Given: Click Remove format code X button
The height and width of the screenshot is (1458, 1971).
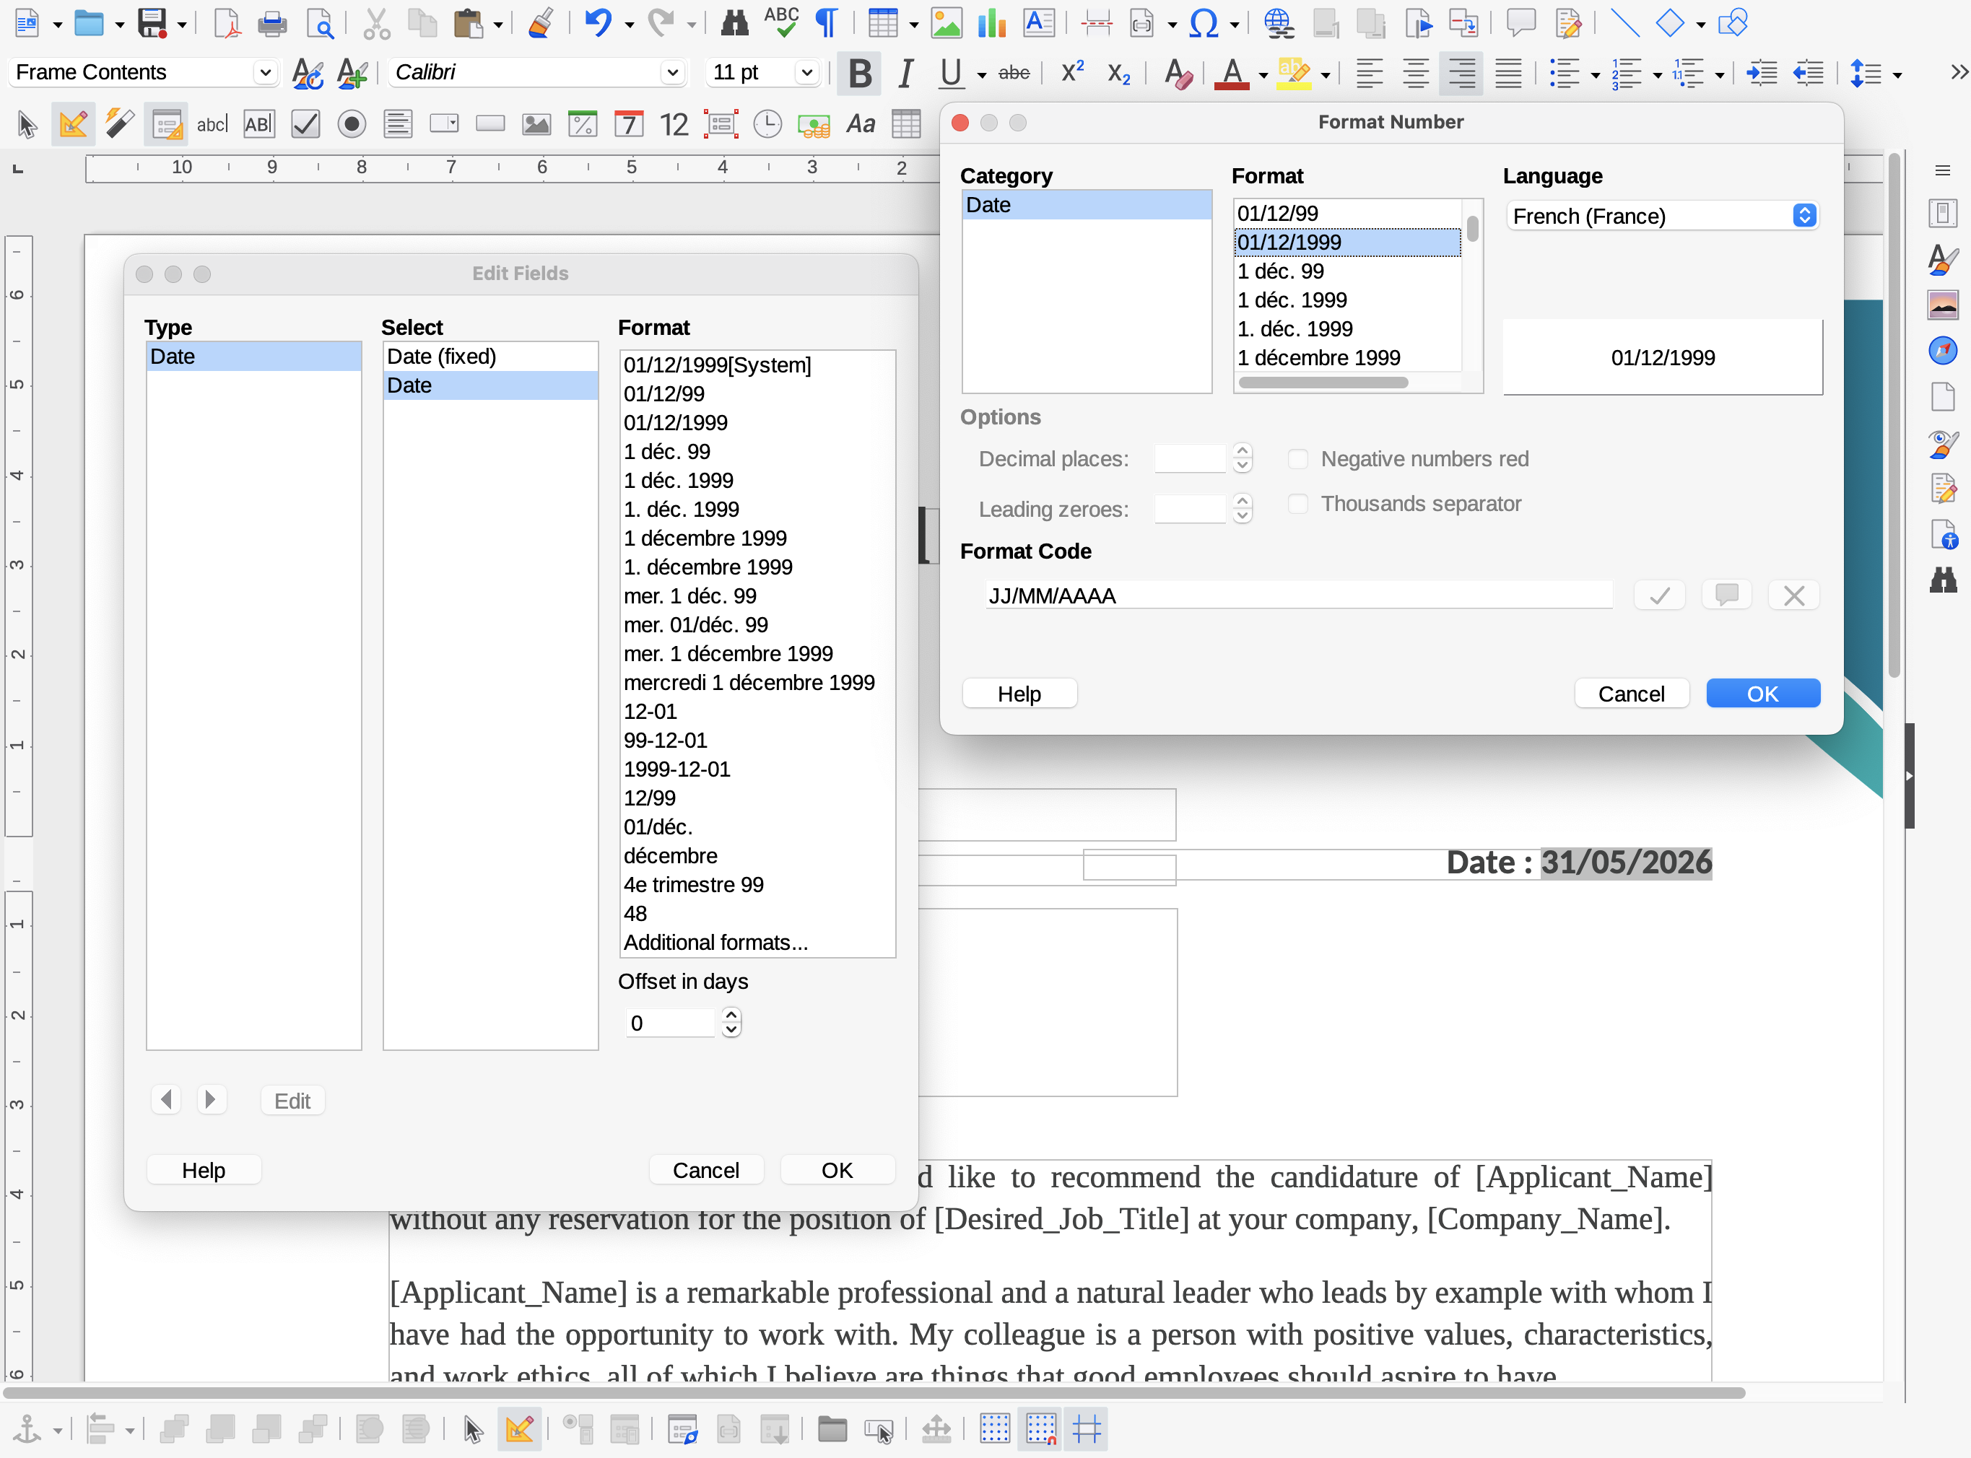Looking at the screenshot, I should [1793, 595].
